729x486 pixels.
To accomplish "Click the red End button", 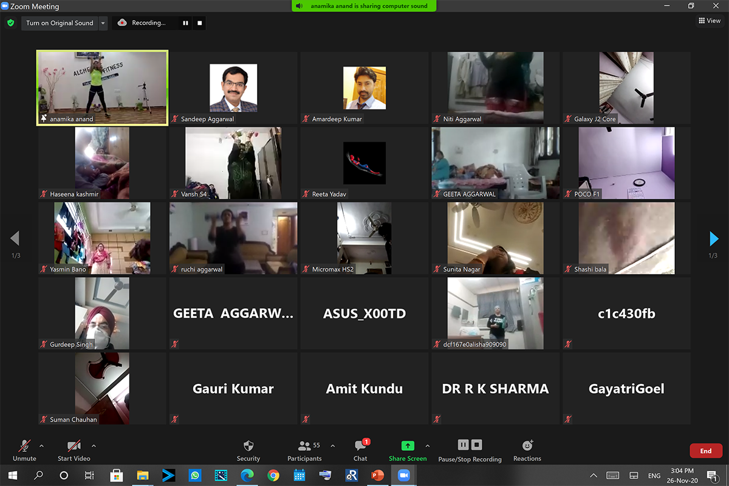I will (705, 451).
